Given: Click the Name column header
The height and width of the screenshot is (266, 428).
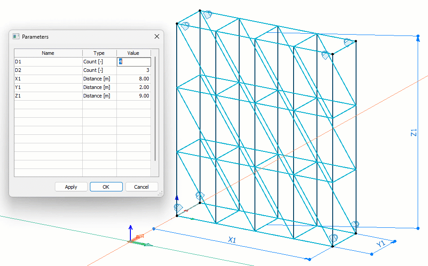Looking at the screenshot, I should click(48, 53).
